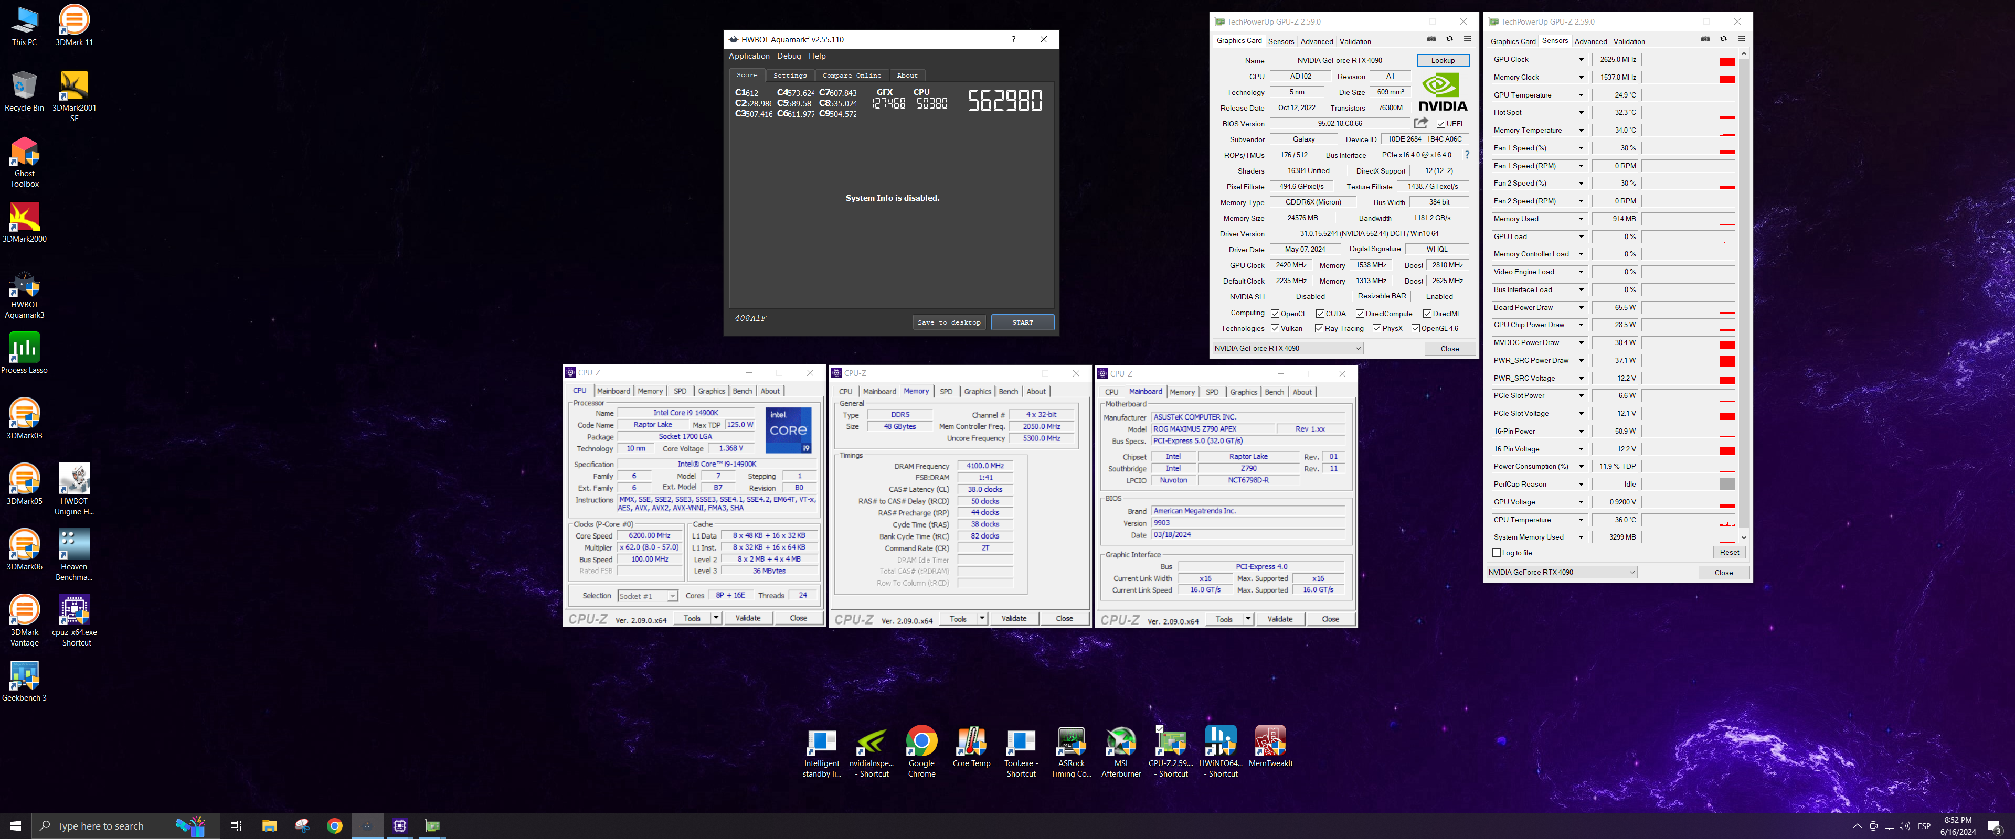This screenshot has height=839, width=2015.
Task: Select the 3DMark Vantage desktop icon
Action: [x=24, y=621]
